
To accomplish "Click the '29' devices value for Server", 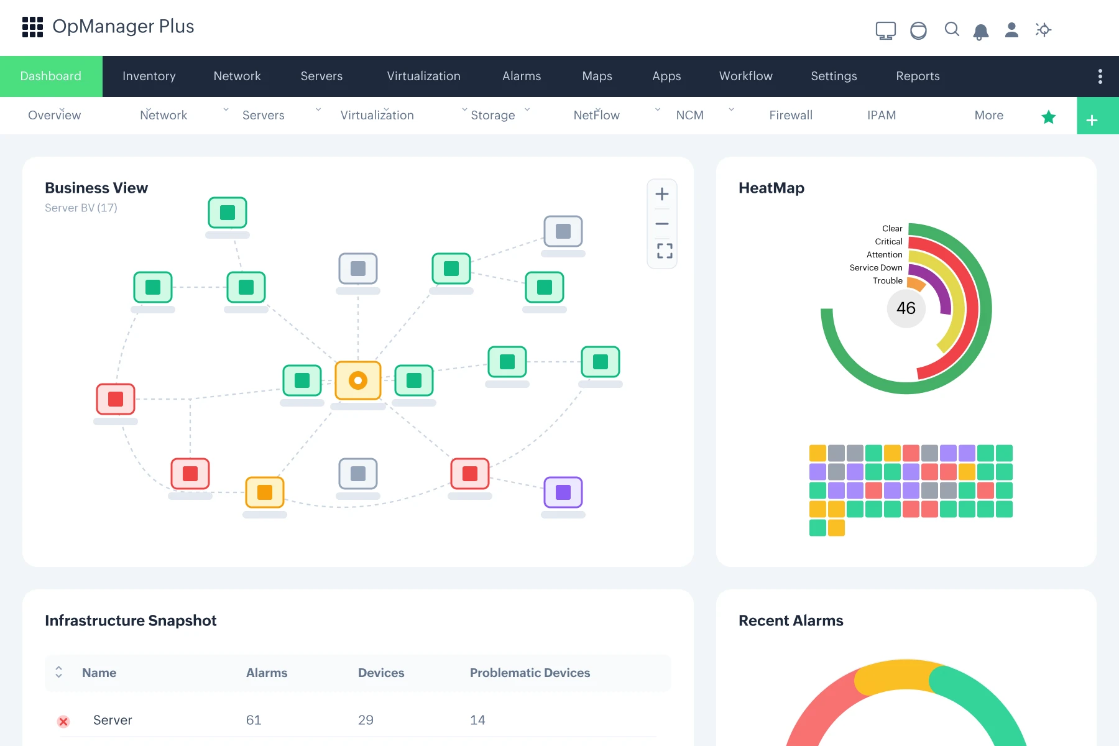I will 366,720.
